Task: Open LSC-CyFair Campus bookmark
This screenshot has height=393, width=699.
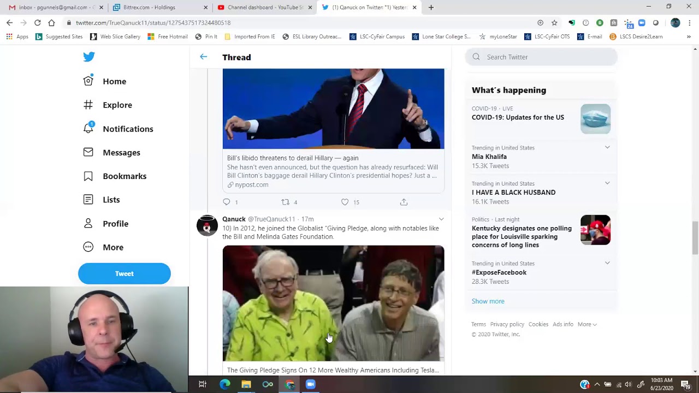Action: (x=377, y=37)
